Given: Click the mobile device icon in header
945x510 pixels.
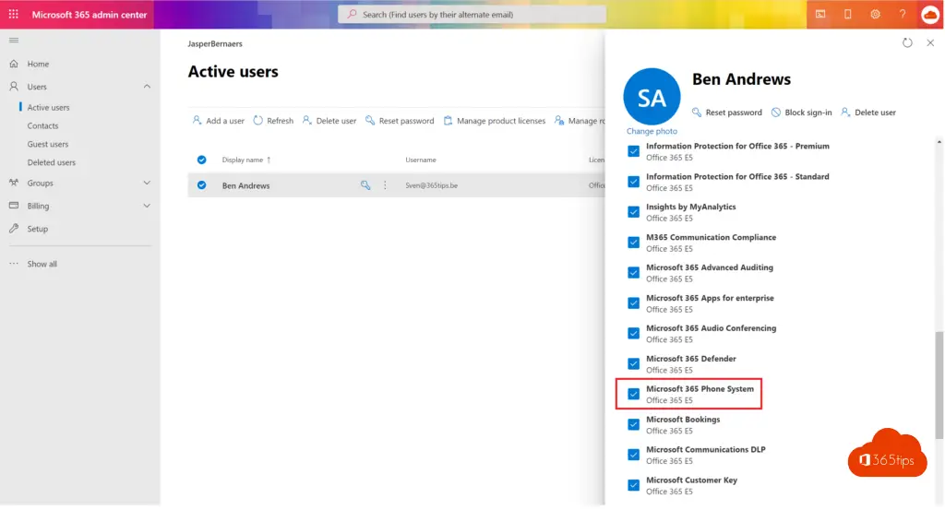Looking at the screenshot, I should 847,15.
